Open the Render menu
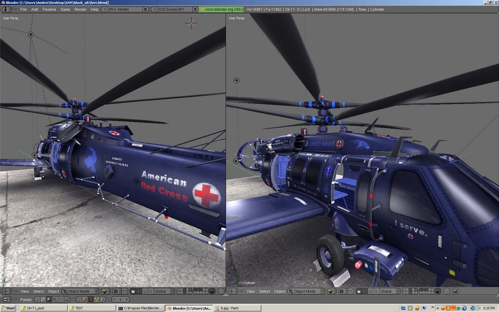Screen dimensions: 499x312 pyautogui.click(x=80, y=9)
